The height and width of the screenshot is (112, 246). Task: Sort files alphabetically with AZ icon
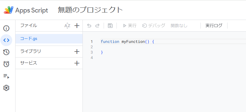click(67, 26)
